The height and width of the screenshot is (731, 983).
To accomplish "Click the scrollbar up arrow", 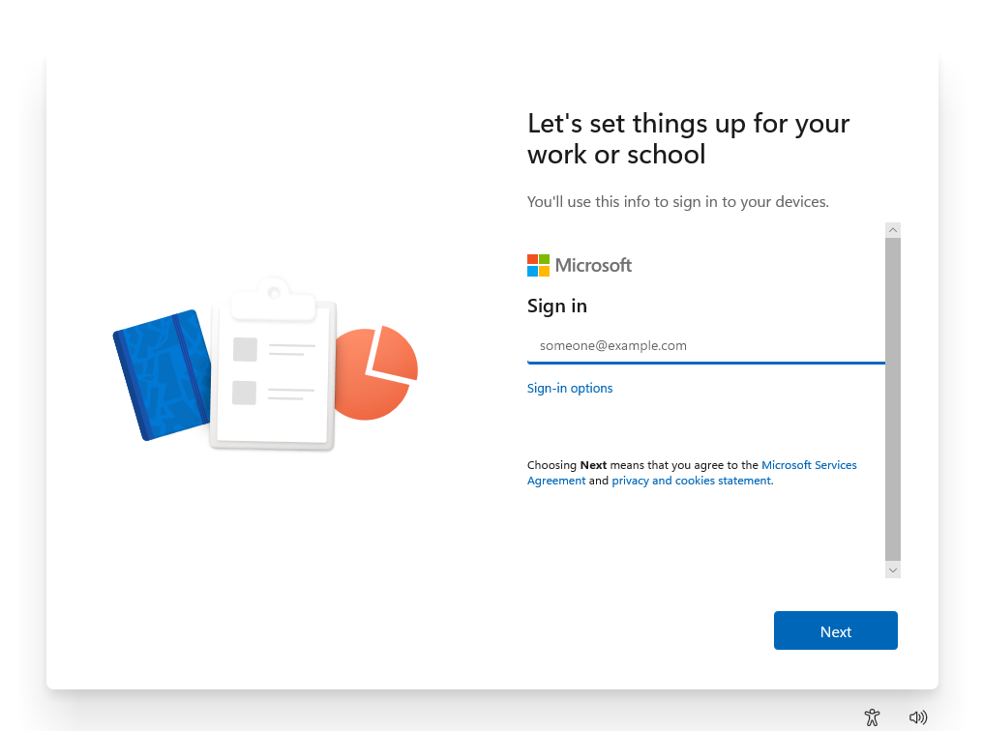I will point(893,230).
